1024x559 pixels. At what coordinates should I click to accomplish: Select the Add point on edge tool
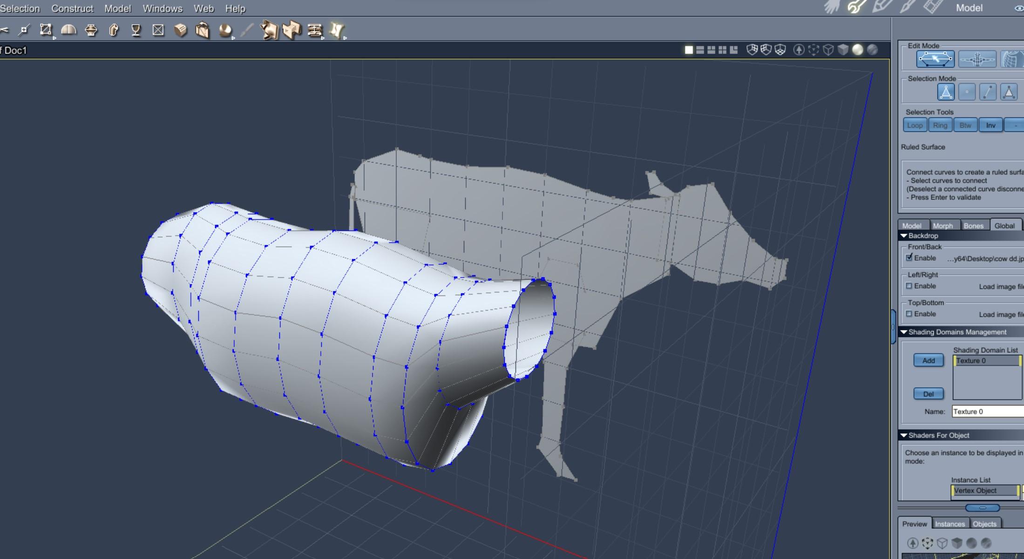coord(24,30)
